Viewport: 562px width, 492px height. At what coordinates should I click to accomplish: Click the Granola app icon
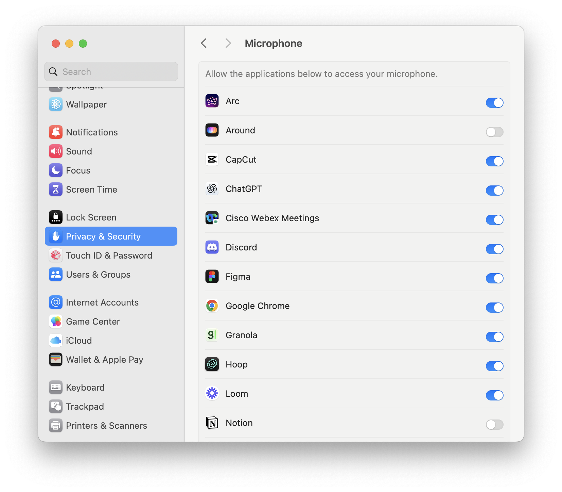pos(212,335)
